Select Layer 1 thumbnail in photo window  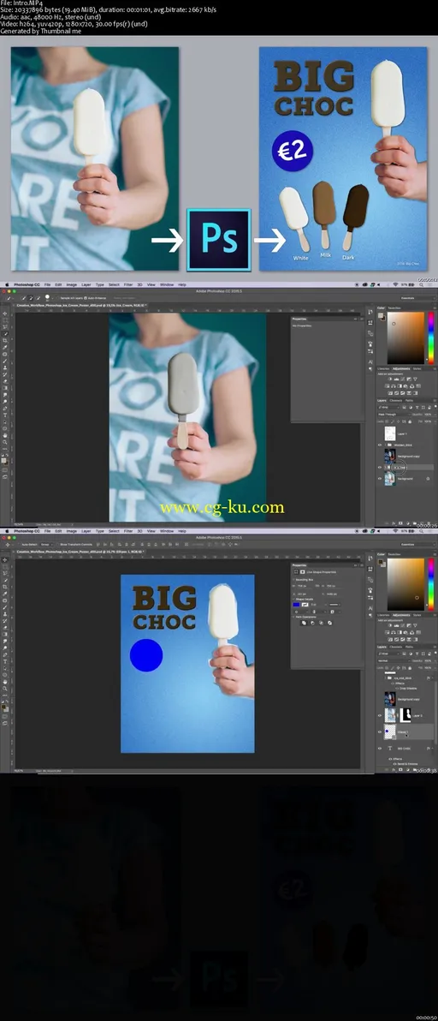[x=390, y=433]
